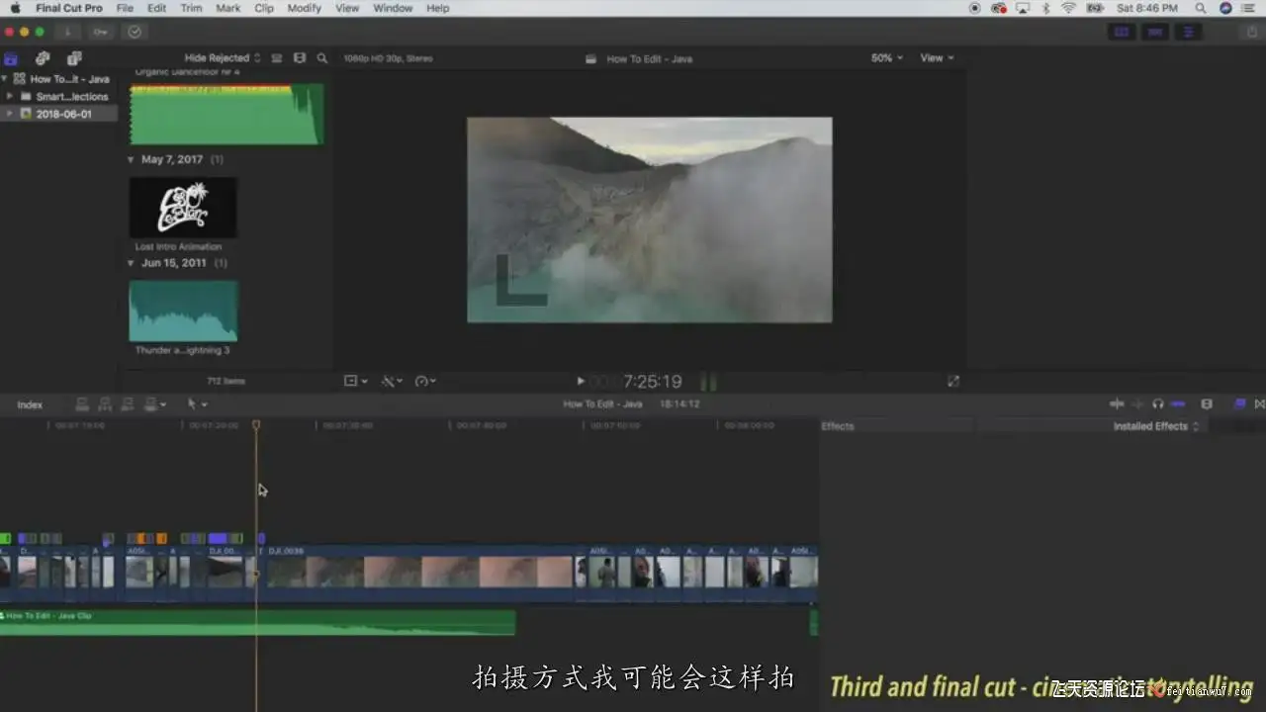Open the keyword editor key icon
1266x712 pixels.
(101, 32)
